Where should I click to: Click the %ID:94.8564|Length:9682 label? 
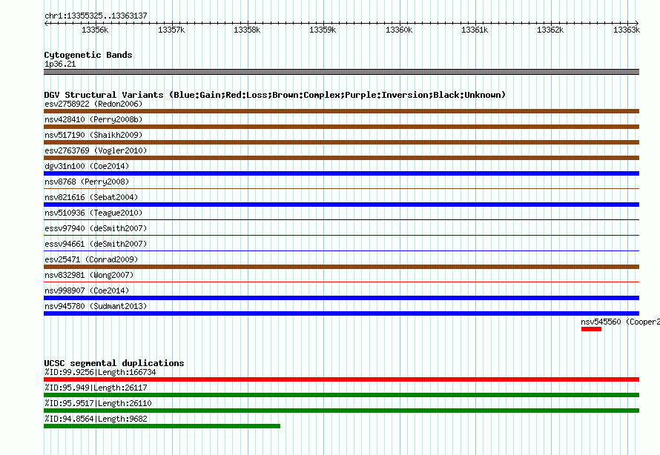coord(96,419)
